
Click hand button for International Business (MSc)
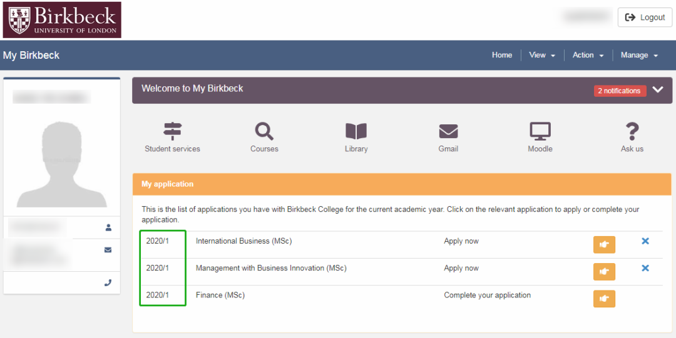tap(604, 244)
